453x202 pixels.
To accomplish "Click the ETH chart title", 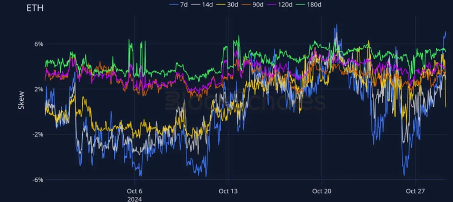I will pos(35,8).
